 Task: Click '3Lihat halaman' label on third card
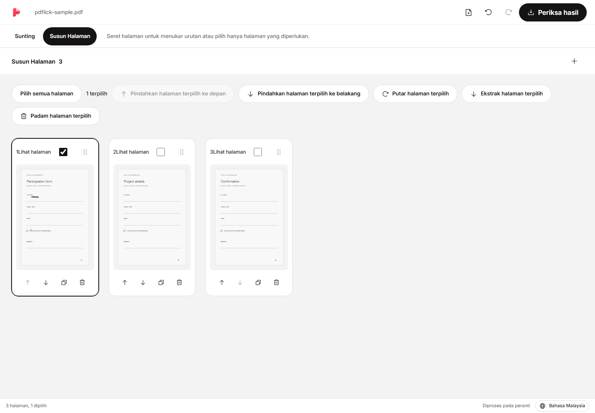tap(228, 152)
